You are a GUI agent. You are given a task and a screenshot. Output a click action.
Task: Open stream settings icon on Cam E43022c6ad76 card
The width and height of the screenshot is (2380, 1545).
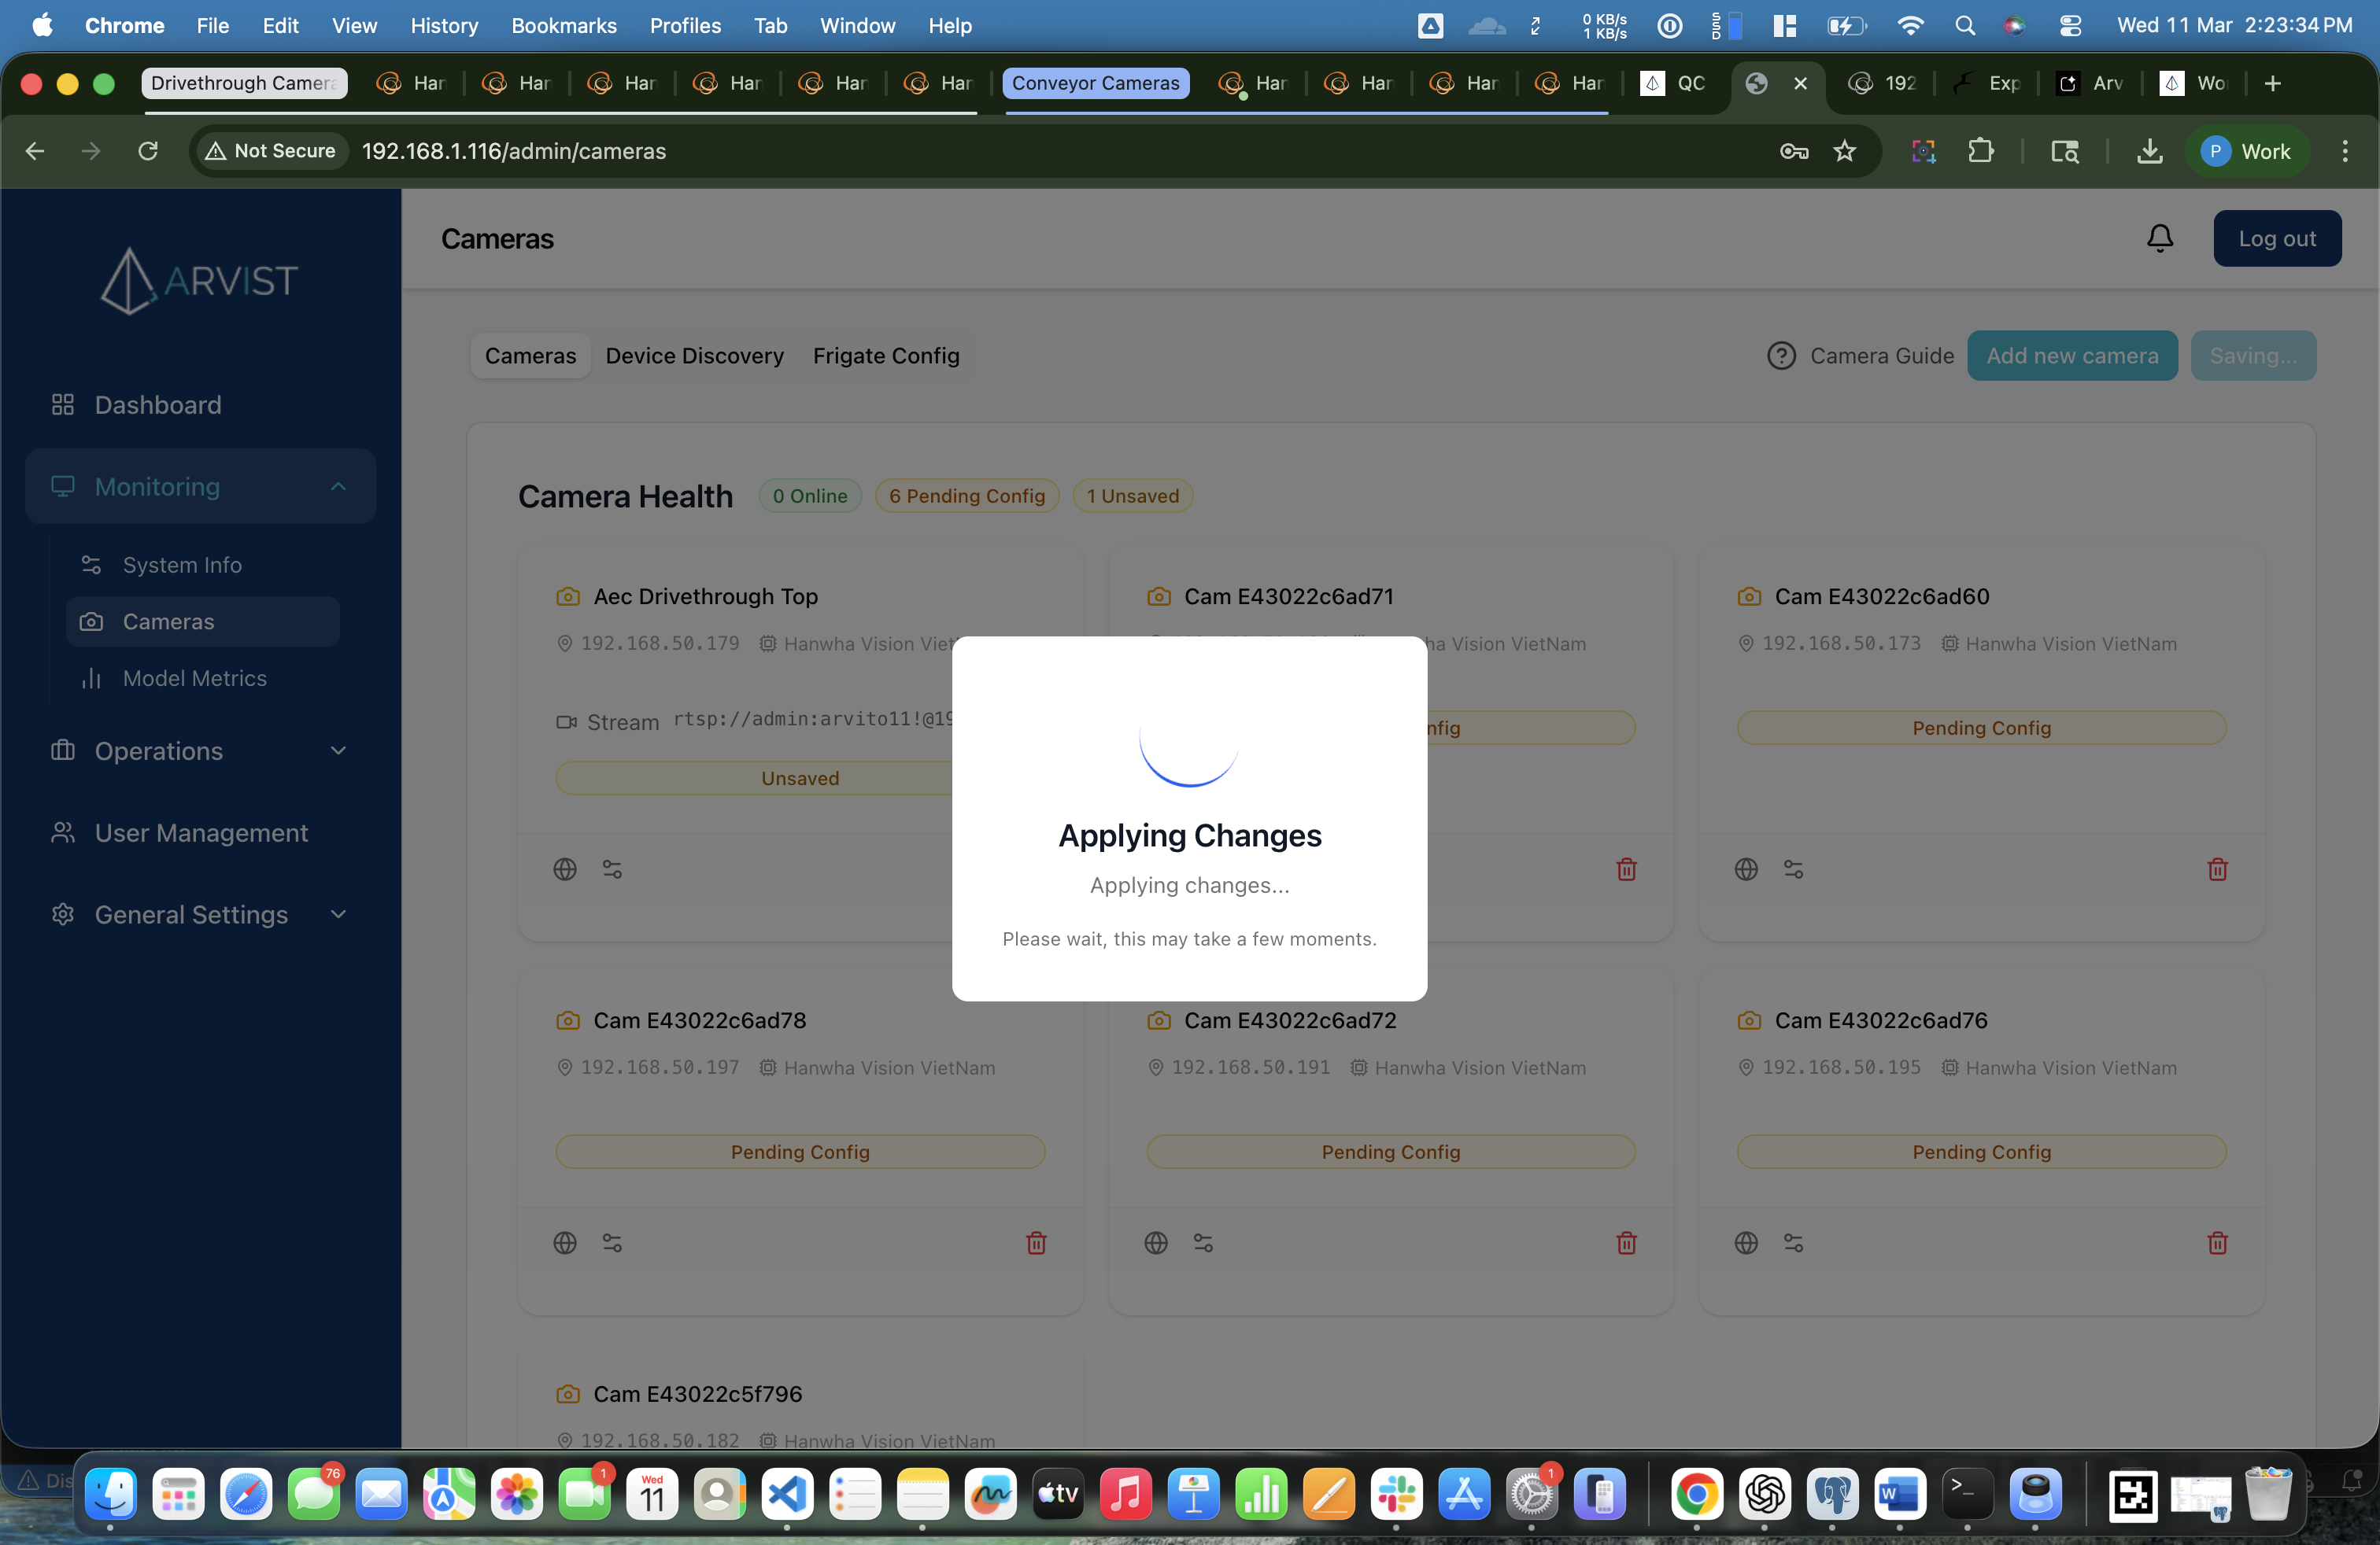point(1794,1243)
